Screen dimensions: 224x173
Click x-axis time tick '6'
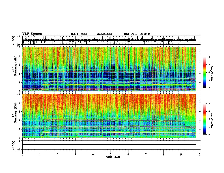click(x=128, y=154)
